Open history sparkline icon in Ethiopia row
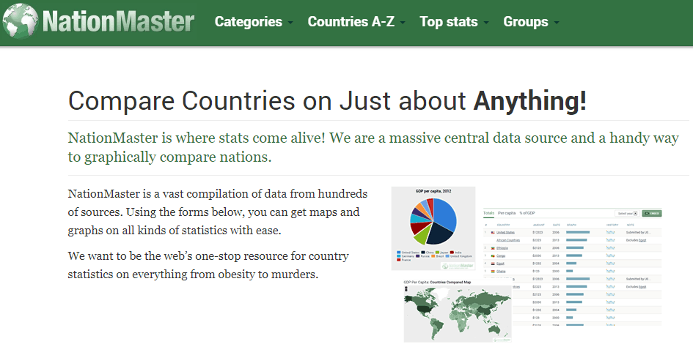Screen dimensions: 693x347 coord(610,247)
